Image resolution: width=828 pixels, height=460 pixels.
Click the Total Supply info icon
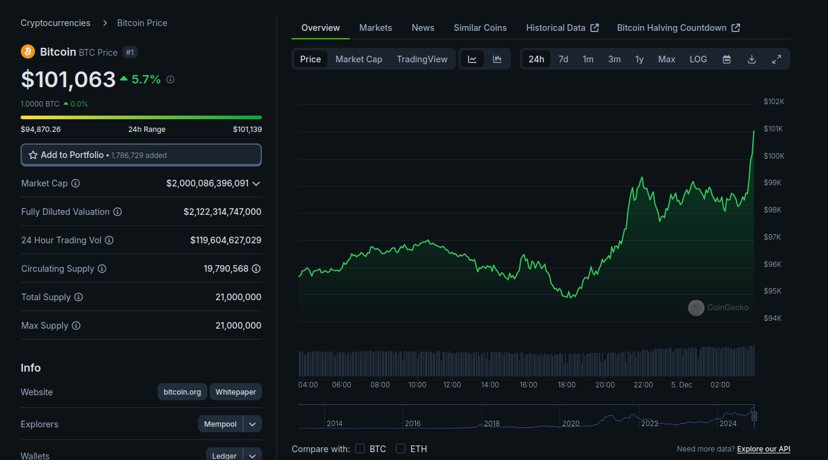click(x=79, y=297)
